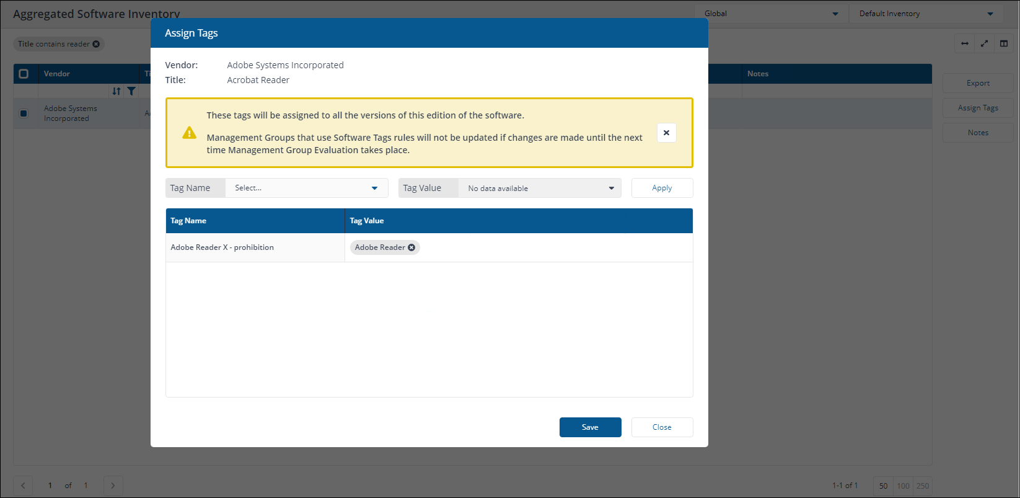
Task: Expand the Global scope dropdown
Action: (771, 14)
